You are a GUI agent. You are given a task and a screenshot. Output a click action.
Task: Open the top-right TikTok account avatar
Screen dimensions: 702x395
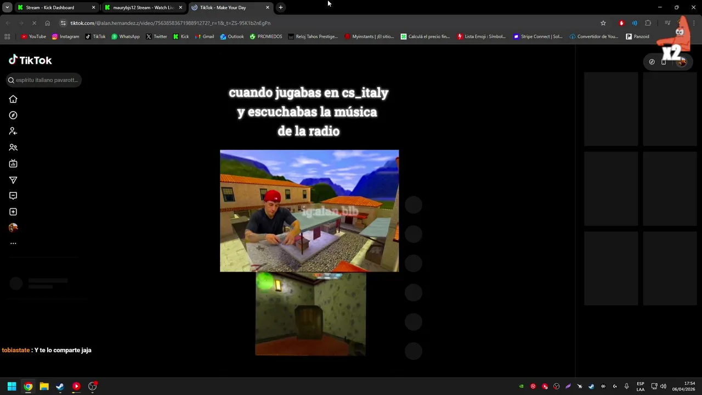pyautogui.click(x=682, y=62)
